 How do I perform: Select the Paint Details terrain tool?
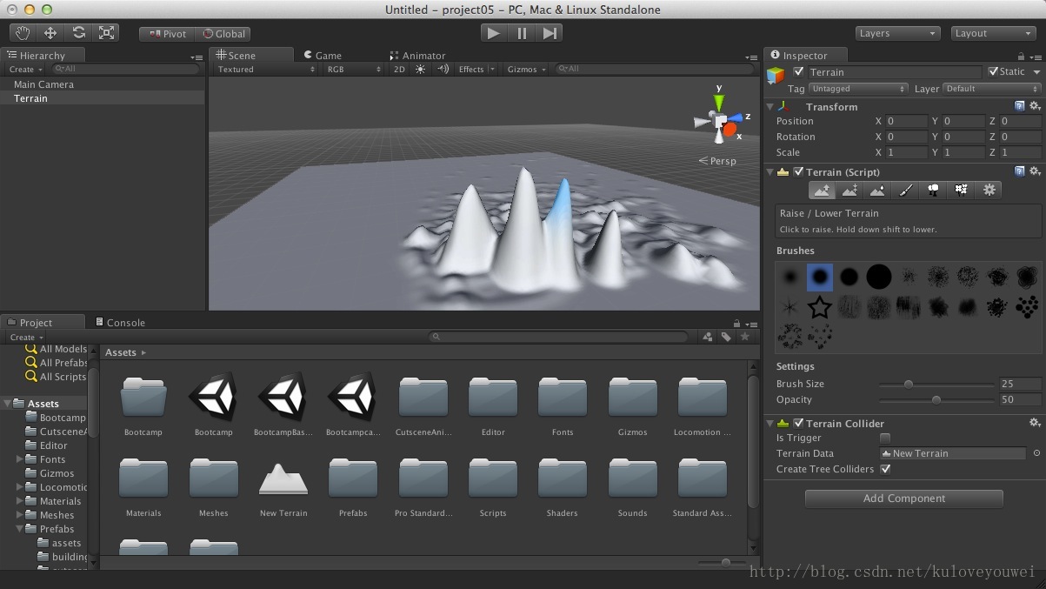(x=961, y=190)
